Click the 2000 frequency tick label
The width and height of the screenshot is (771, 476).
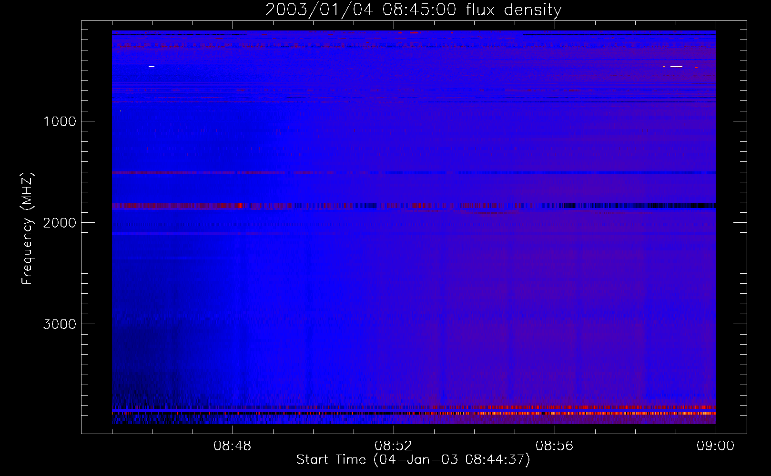60,223
